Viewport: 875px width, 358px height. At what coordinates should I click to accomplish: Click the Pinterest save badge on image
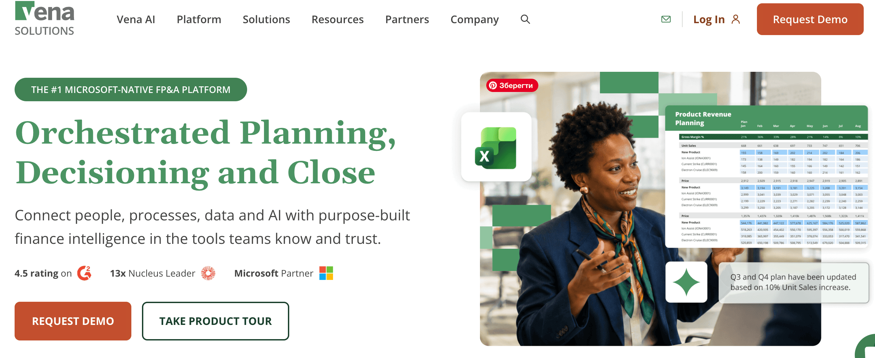512,85
